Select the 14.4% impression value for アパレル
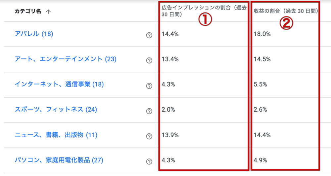331x176 pixels. [x=170, y=34]
